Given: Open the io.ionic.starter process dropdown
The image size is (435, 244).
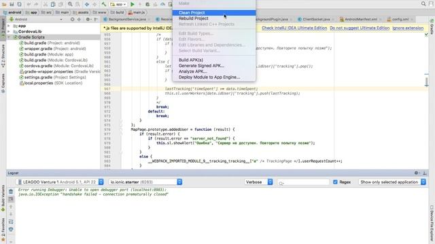Looking at the screenshot, I should pos(145,182).
